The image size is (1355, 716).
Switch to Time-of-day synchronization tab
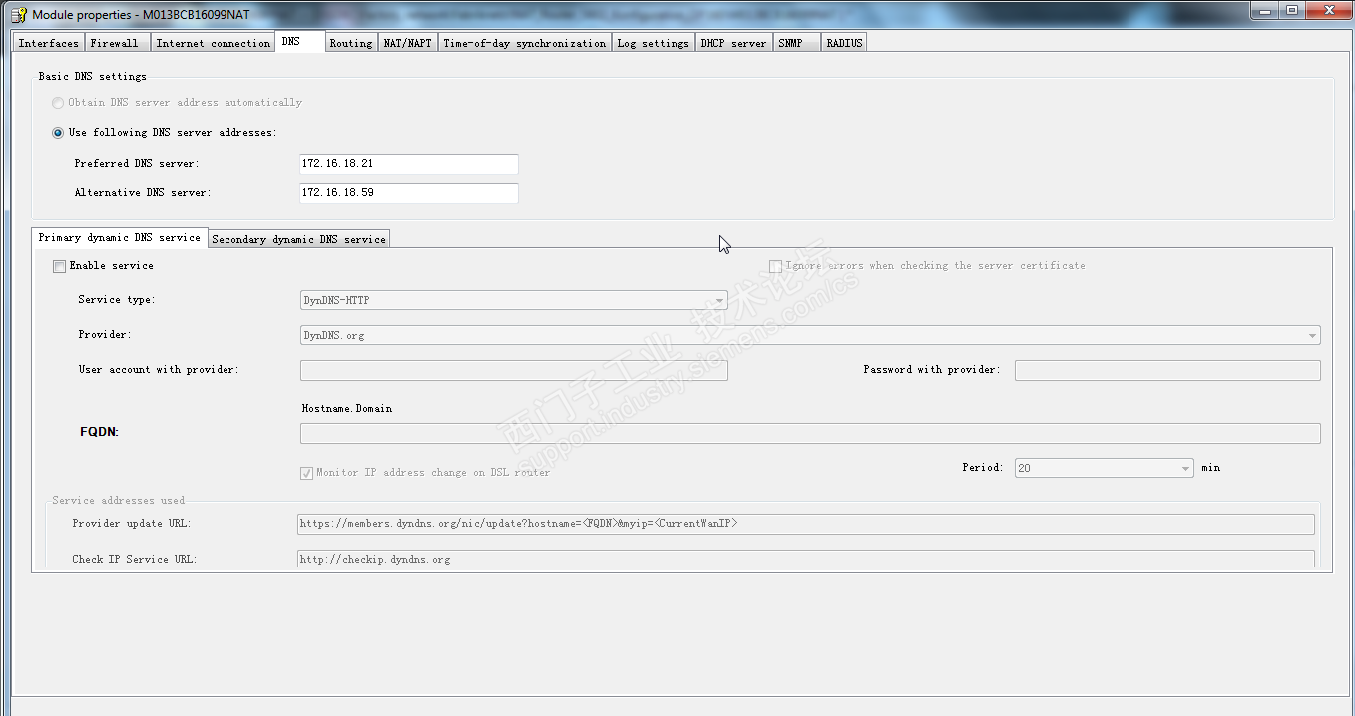click(x=524, y=43)
